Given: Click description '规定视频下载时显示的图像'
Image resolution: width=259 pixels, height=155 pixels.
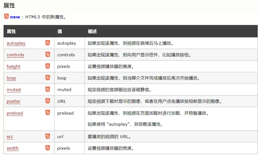Looking at the screenshot, I should point(114,101).
